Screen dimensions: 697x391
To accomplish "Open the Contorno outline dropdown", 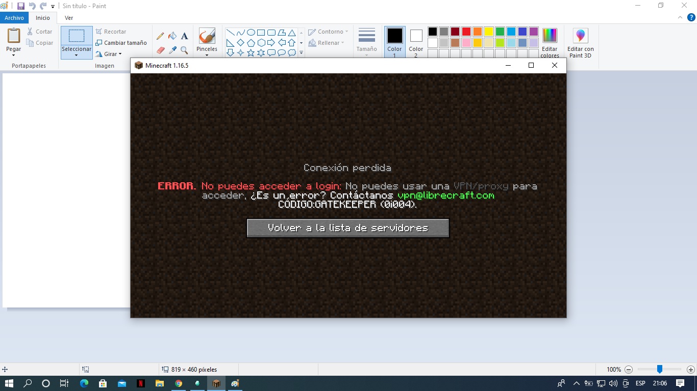I will click(328, 32).
